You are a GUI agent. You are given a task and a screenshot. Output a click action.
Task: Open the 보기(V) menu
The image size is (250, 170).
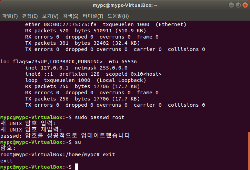50,16
